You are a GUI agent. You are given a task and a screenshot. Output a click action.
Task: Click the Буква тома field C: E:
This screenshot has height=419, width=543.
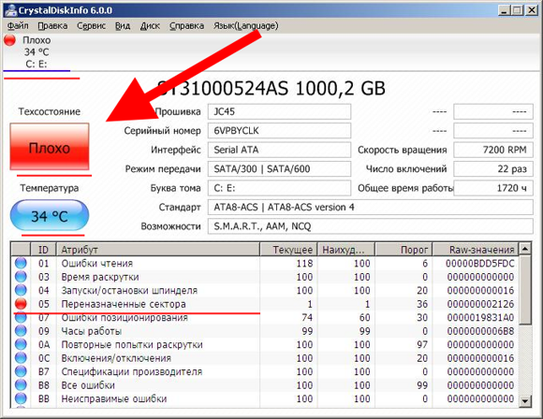coord(279,188)
